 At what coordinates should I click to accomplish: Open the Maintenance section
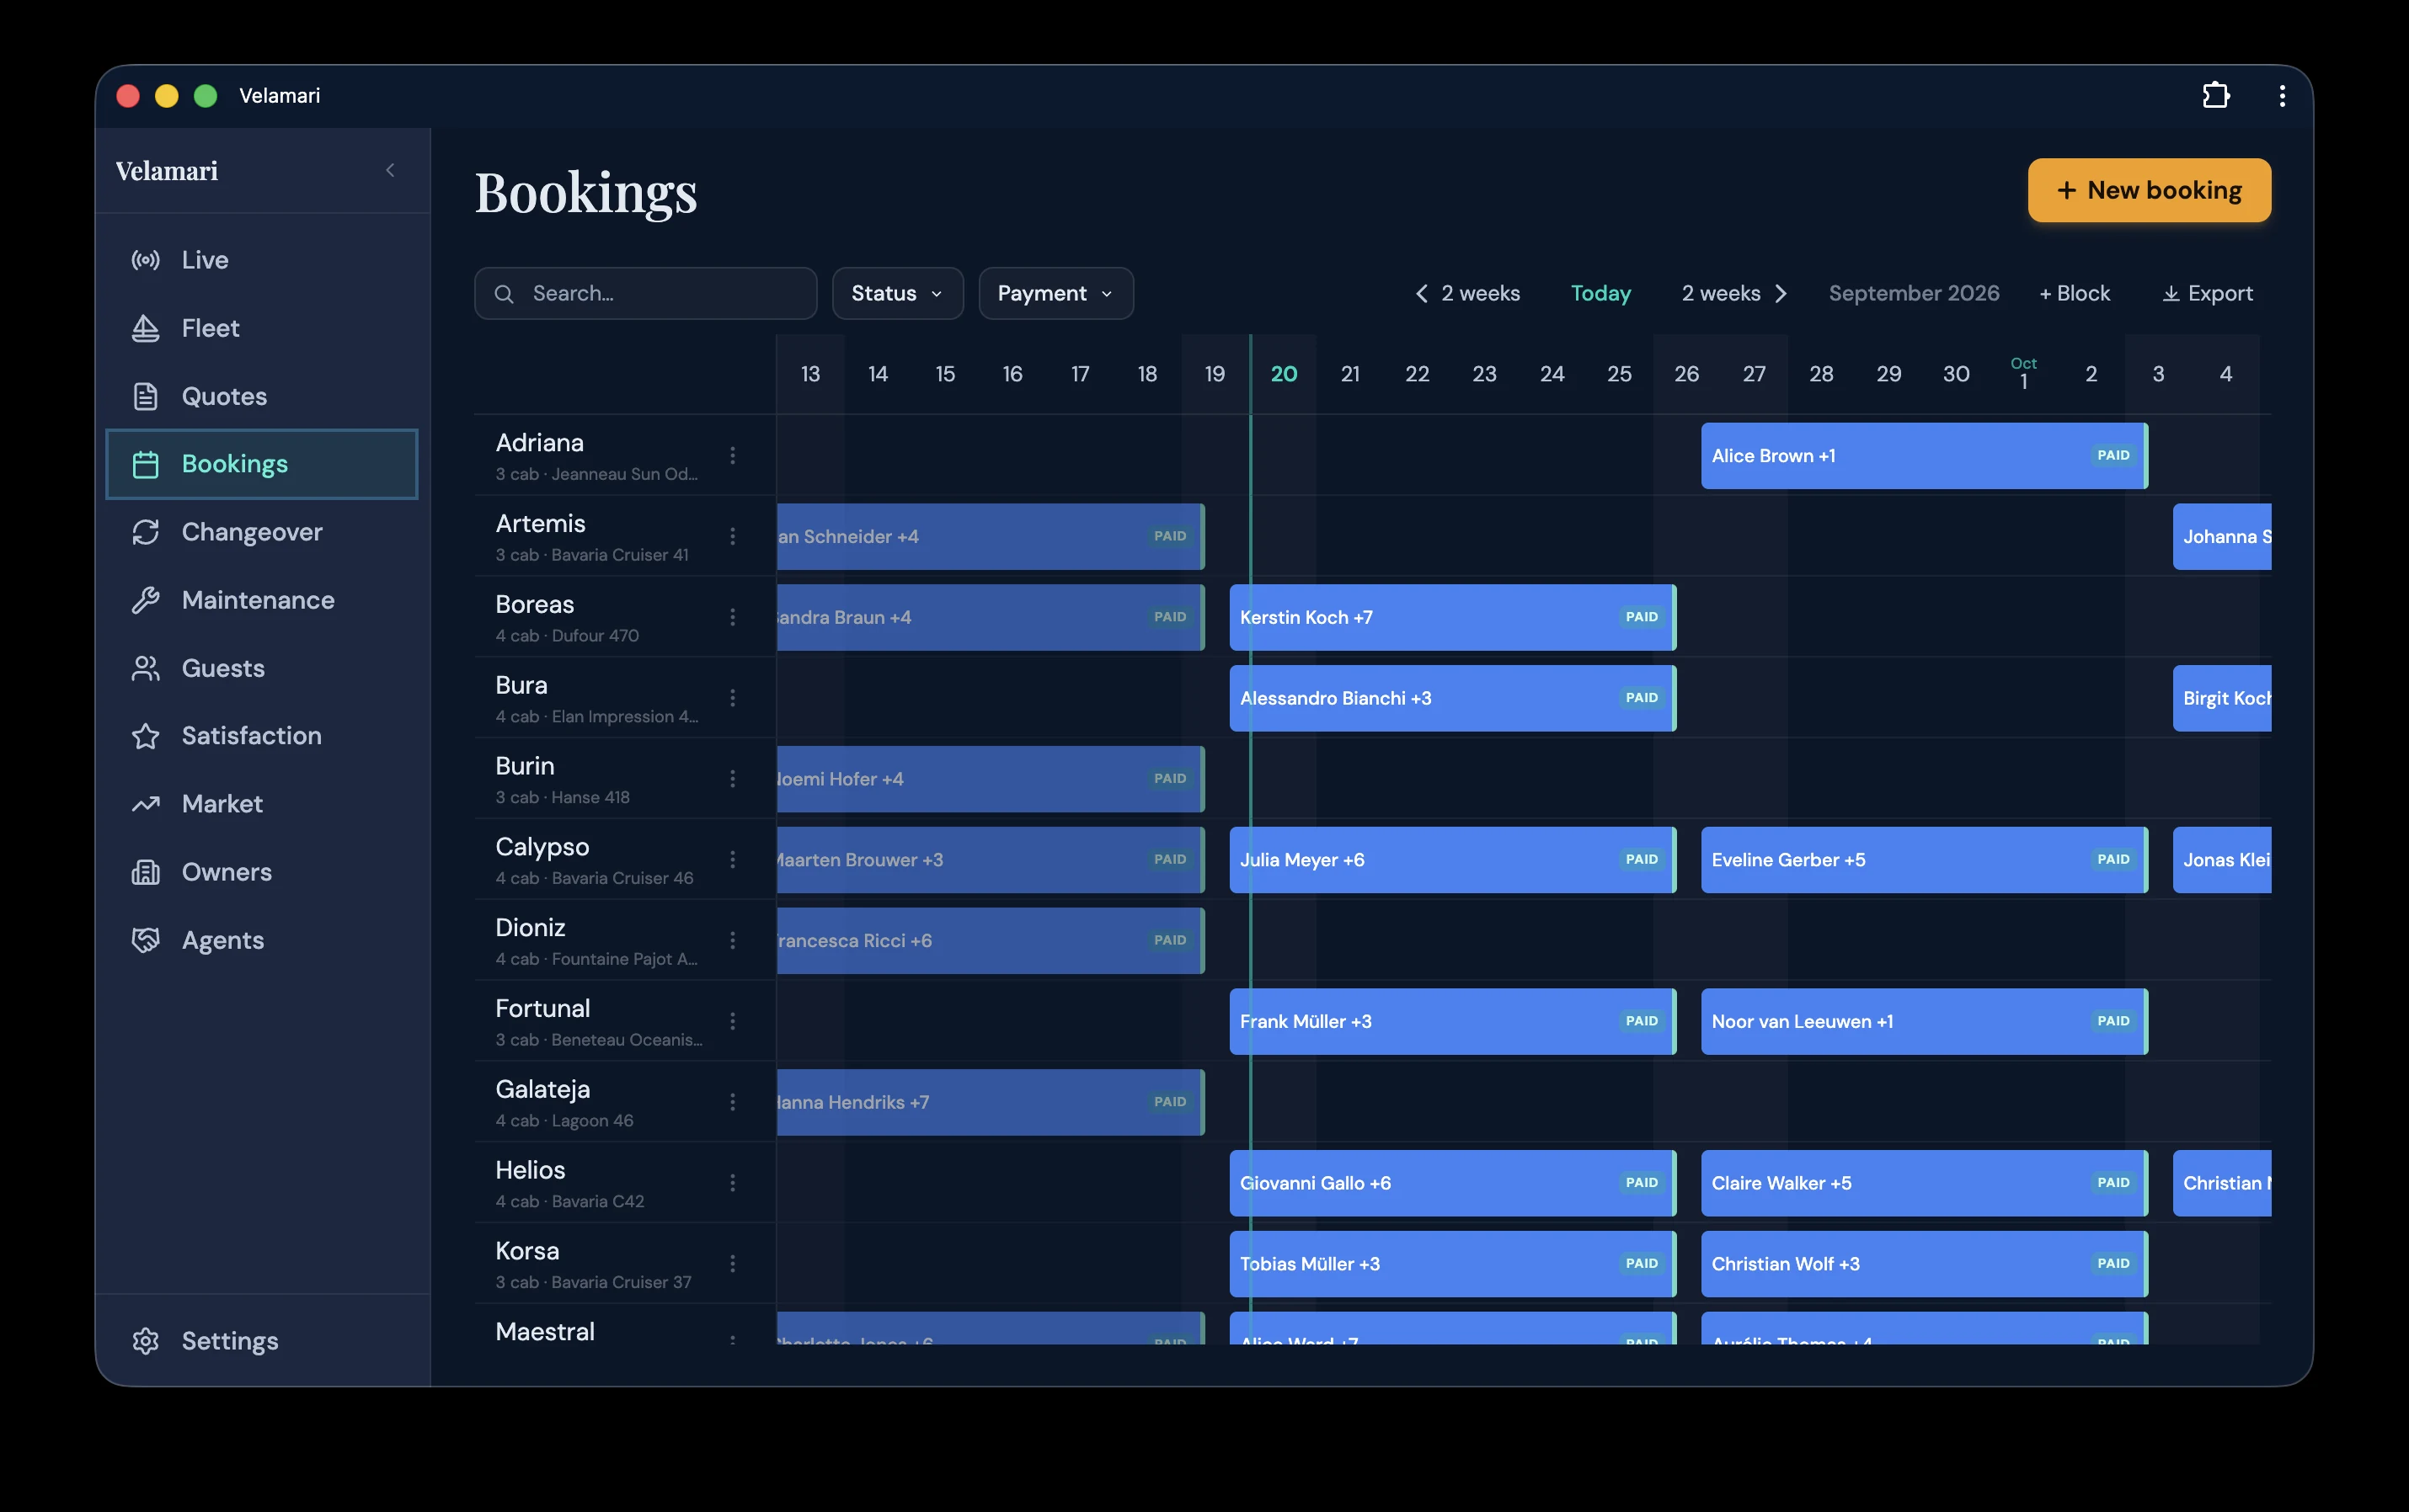(x=261, y=600)
